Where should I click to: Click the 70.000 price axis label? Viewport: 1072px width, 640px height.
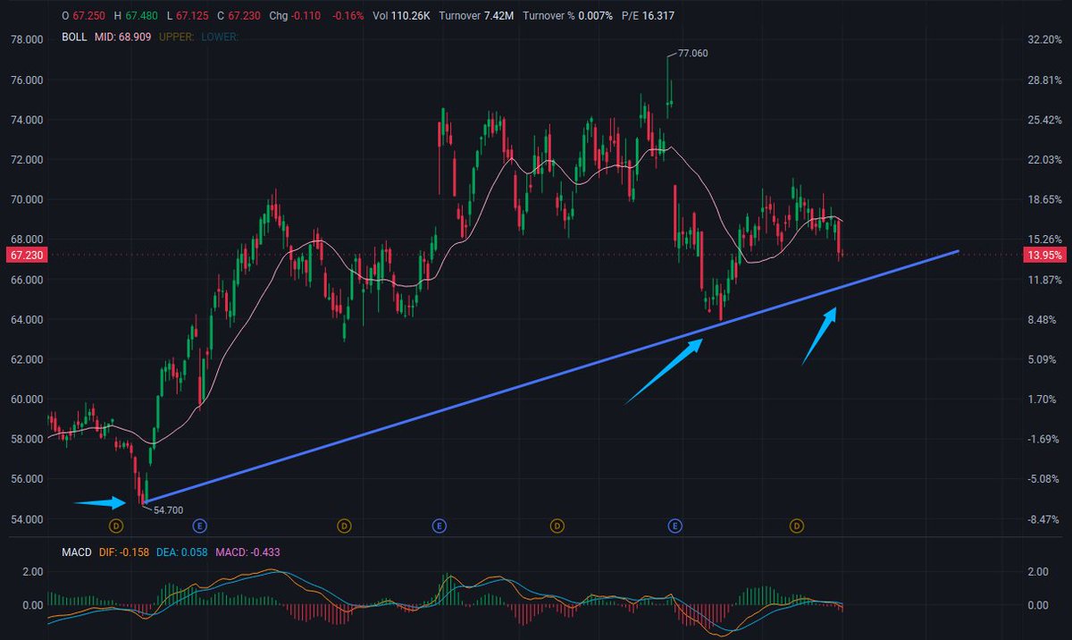click(28, 199)
